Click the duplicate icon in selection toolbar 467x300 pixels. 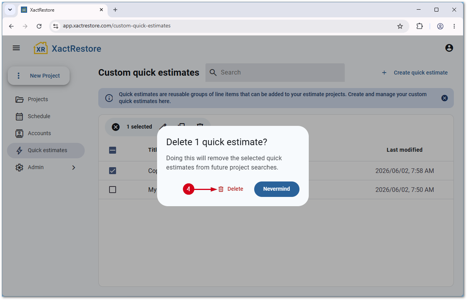point(181,125)
